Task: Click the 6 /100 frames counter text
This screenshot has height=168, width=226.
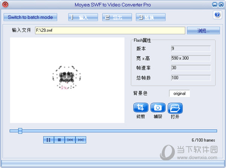Action: click(x=203, y=140)
